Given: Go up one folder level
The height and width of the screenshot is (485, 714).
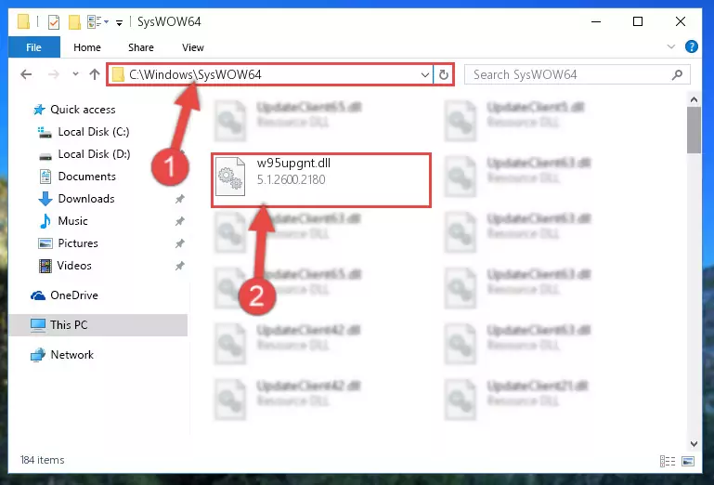Looking at the screenshot, I should [95, 74].
